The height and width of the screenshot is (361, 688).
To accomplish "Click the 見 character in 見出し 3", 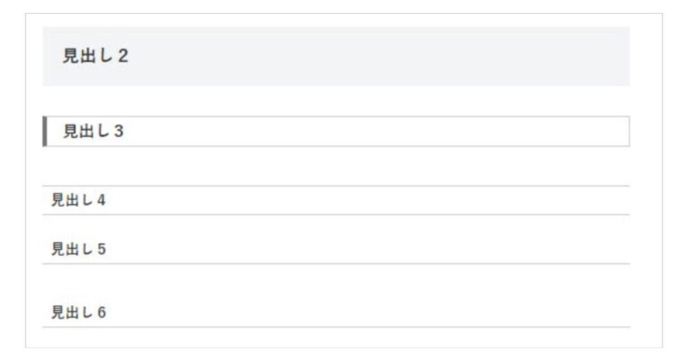I will tap(70, 131).
